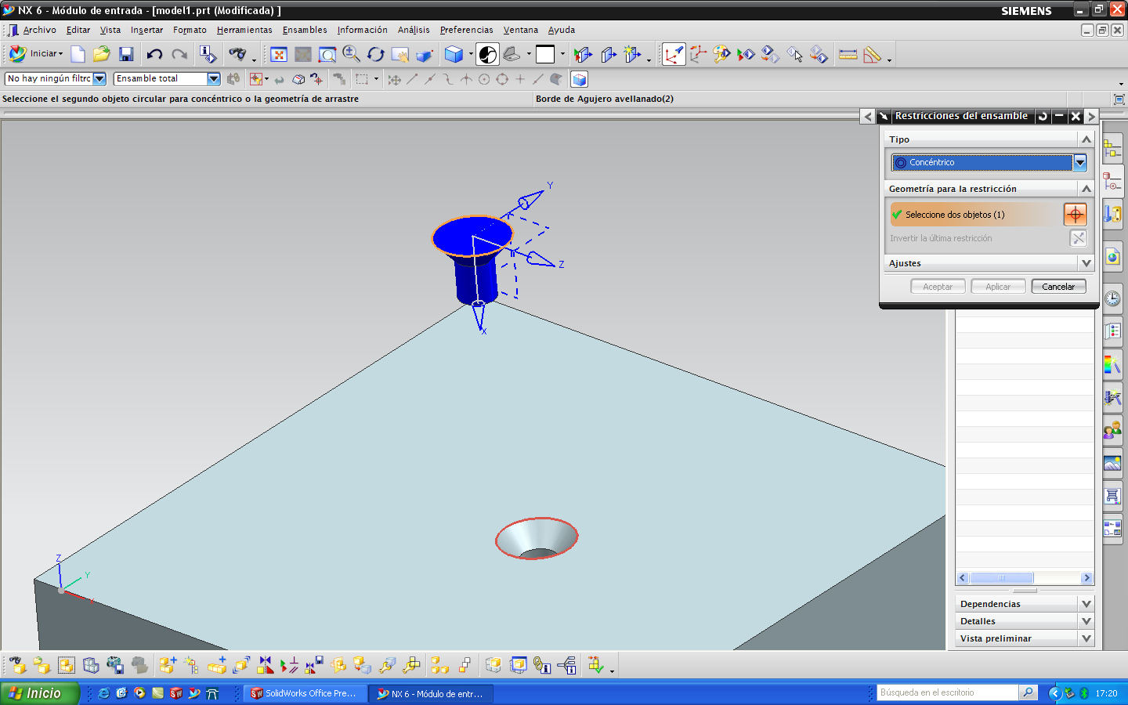Switch to SolidWorks Office taskbar window
This screenshot has width=1128, height=705.
click(303, 693)
